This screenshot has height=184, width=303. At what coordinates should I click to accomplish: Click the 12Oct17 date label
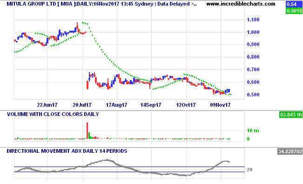click(186, 105)
